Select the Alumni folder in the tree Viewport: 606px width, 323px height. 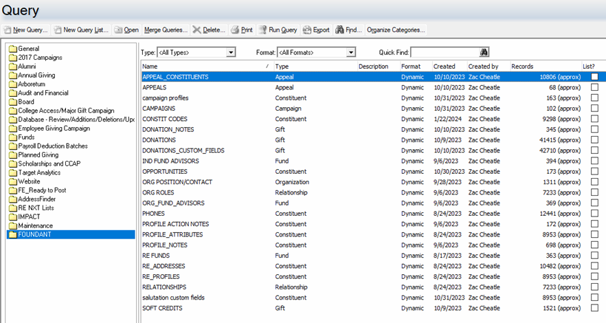click(x=28, y=67)
